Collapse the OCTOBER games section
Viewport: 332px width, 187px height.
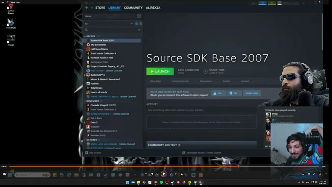pyautogui.click(x=85, y=140)
